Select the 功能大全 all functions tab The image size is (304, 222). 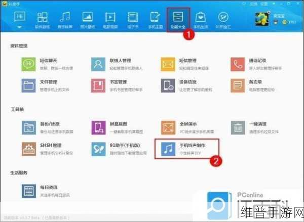click(x=178, y=20)
